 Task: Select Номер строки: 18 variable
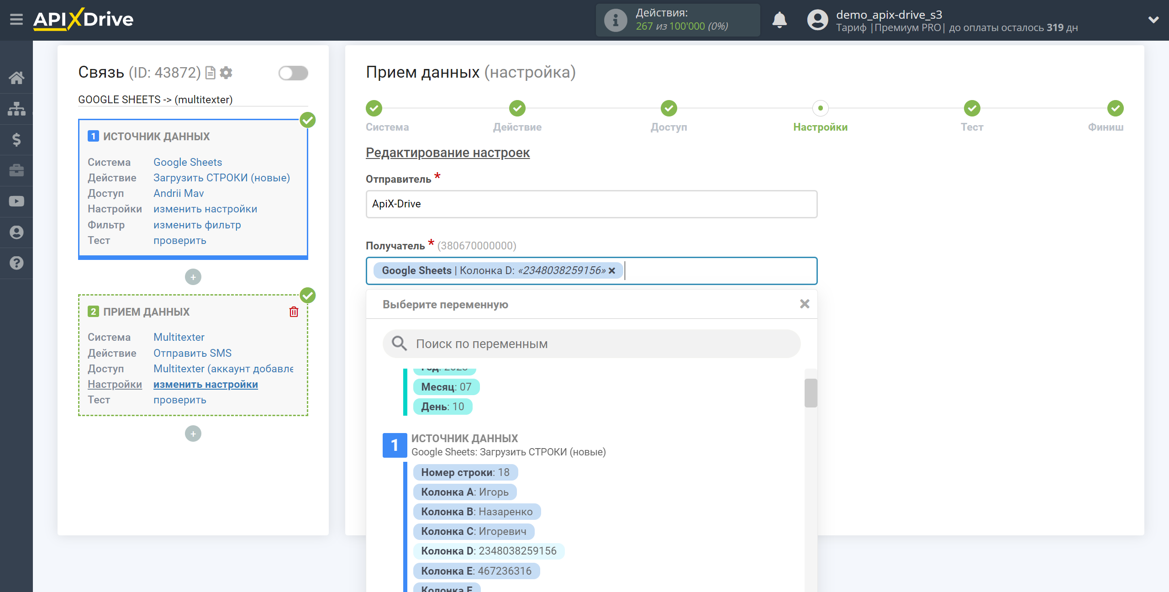pos(465,472)
